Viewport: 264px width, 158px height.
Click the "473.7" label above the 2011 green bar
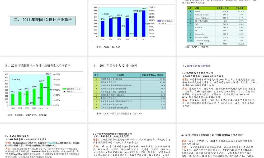48,74
